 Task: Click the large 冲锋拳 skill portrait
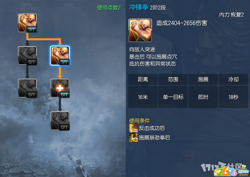tap(140, 30)
